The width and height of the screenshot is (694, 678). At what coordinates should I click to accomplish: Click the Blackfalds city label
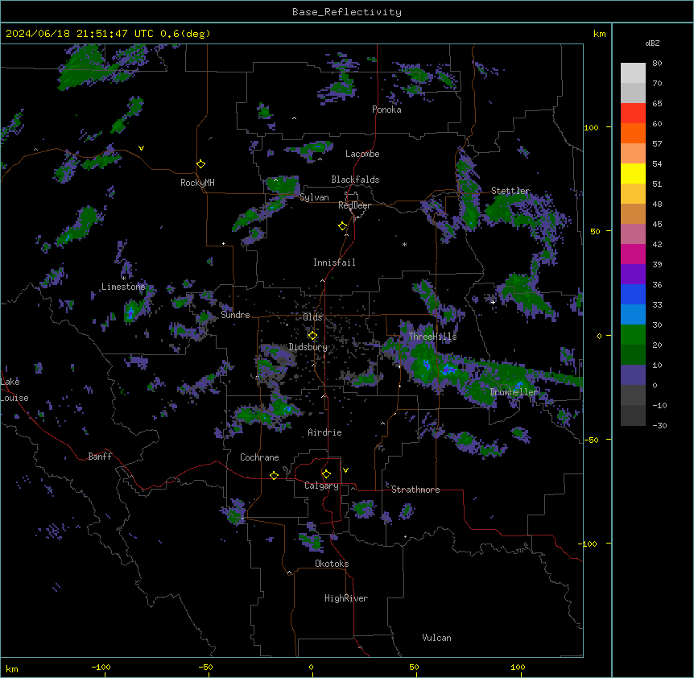click(355, 180)
